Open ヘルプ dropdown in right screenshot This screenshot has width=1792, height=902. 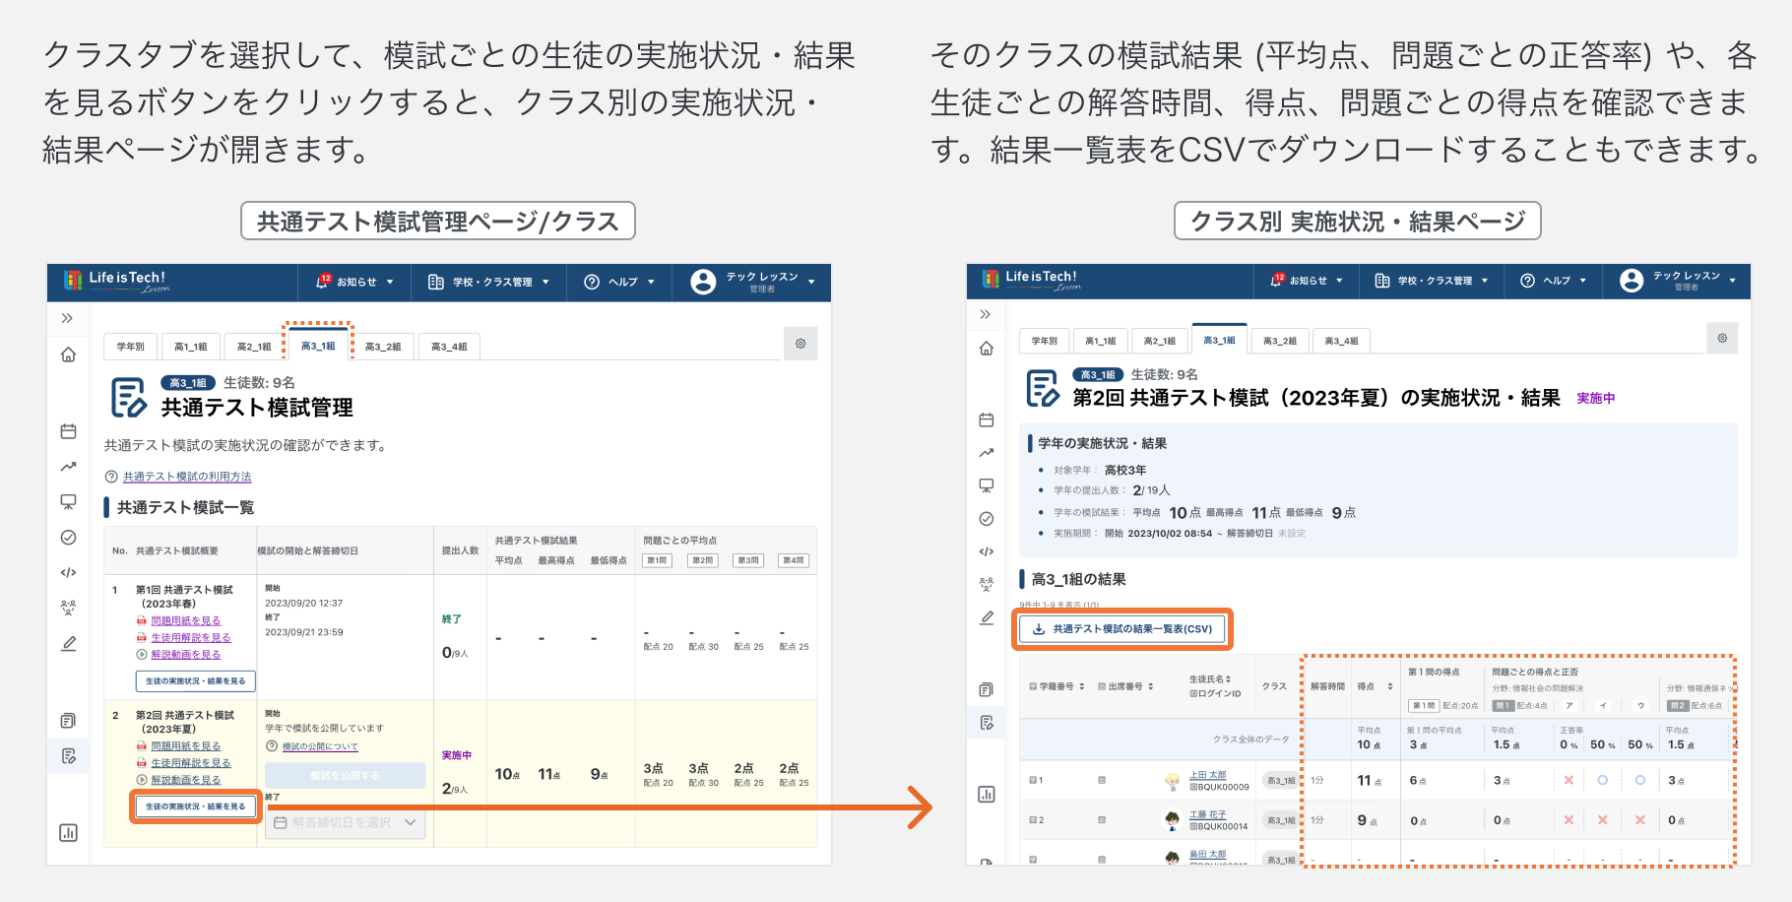(x=1554, y=281)
